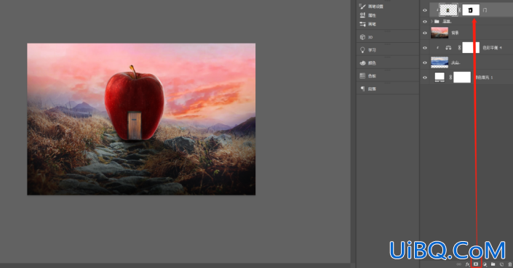513x268 pixels.
Task: Select the 门 layer thumbnail
Action: (x=448, y=10)
